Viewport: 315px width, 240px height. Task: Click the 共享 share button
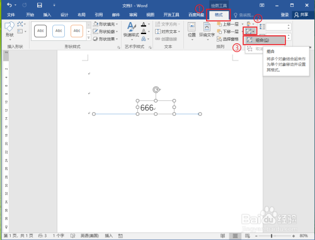(301, 14)
